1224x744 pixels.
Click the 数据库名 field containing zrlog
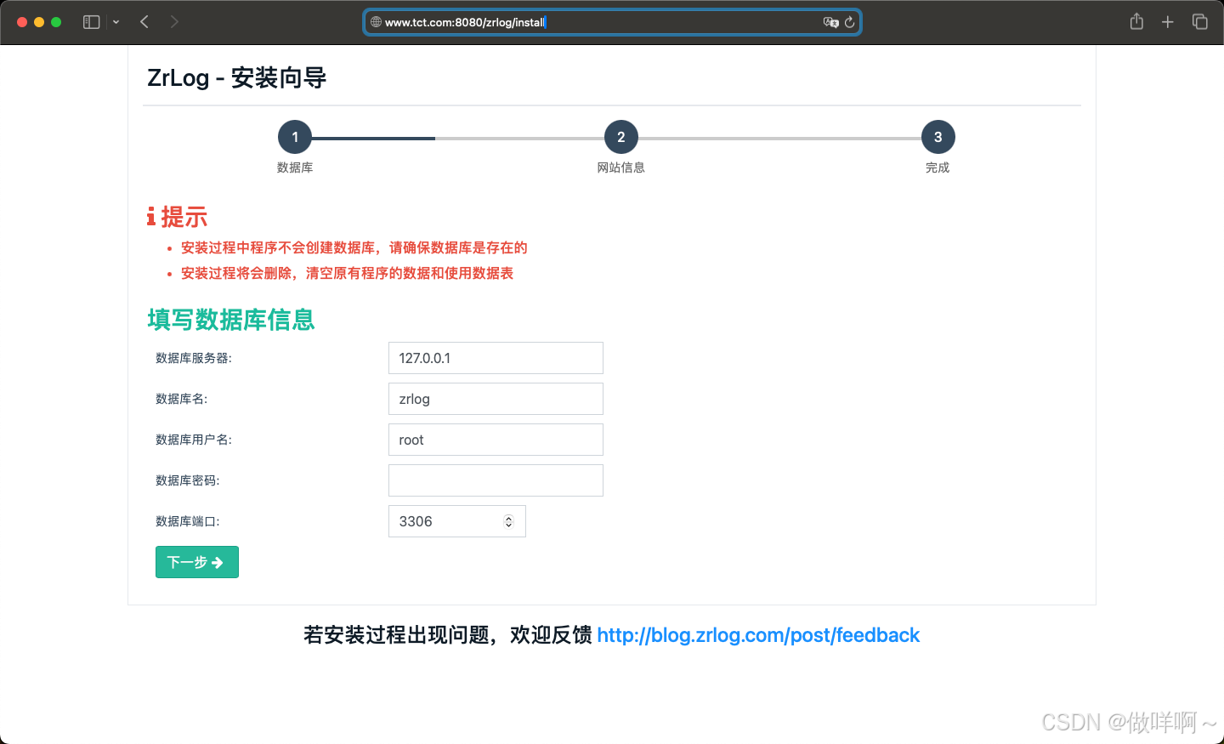click(496, 399)
